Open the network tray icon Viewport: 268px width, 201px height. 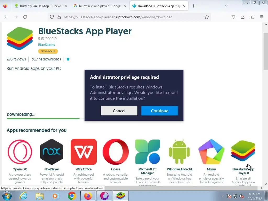tap(235, 196)
